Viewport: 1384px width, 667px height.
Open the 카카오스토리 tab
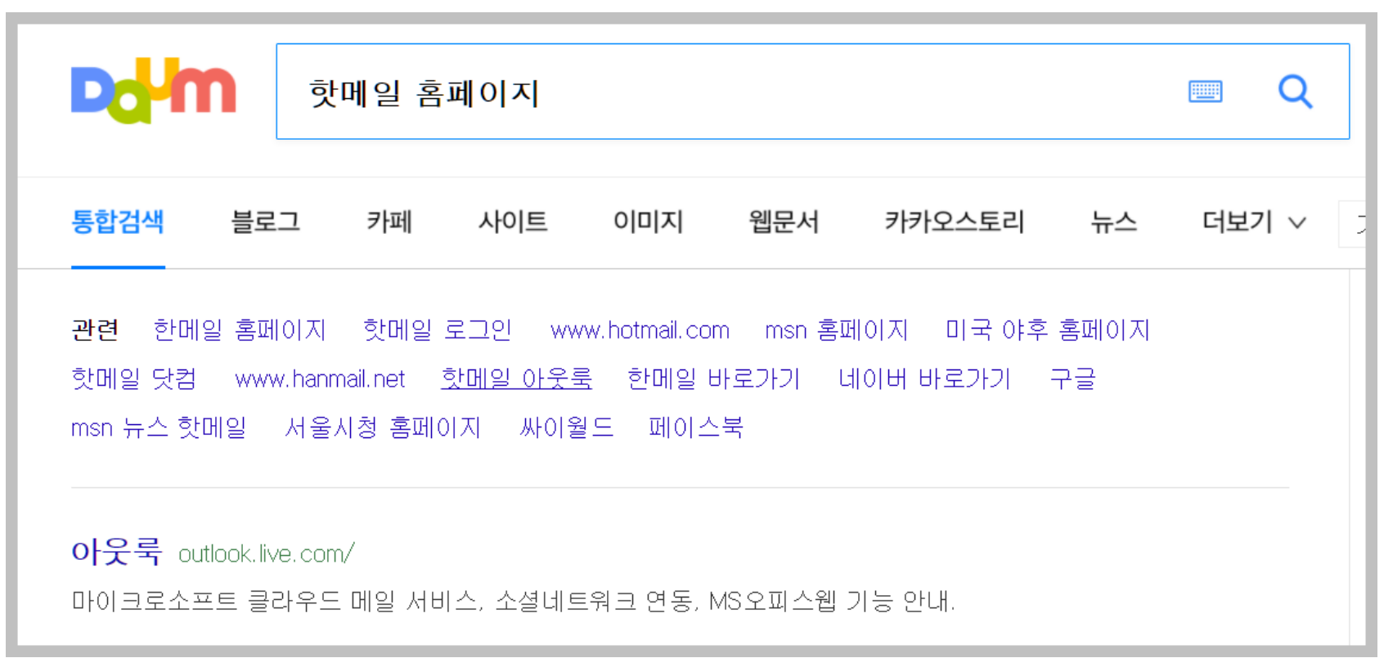955,222
